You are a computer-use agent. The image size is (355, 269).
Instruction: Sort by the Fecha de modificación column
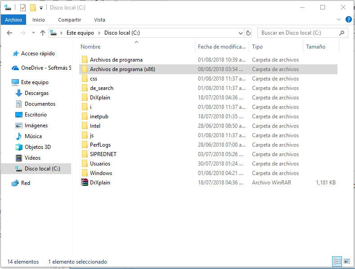pyautogui.click(x=222, y=47)
